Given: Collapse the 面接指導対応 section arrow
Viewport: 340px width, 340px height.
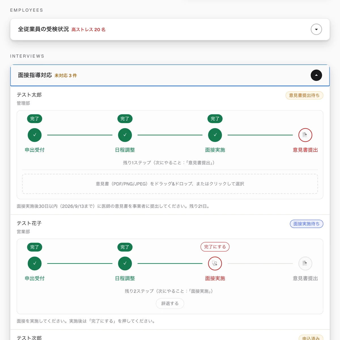Looking at the screenshot, I should coord(316,75).
